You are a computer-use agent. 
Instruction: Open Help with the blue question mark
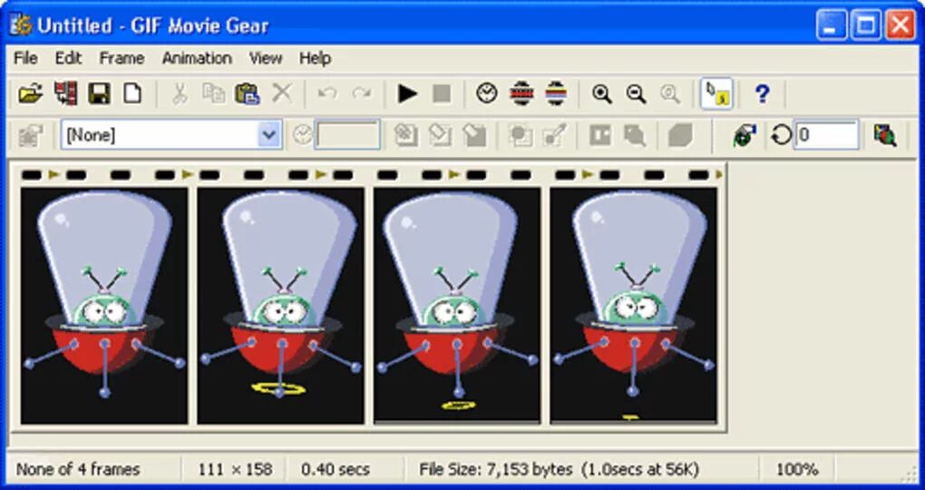762,93
